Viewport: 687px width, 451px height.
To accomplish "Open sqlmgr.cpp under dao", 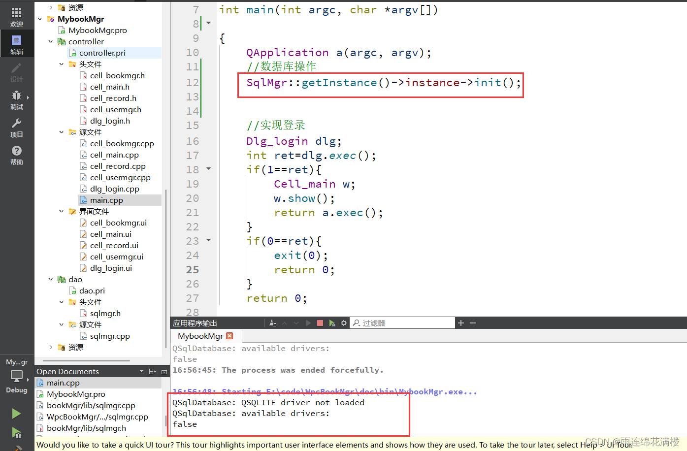I will coord(110,336).
